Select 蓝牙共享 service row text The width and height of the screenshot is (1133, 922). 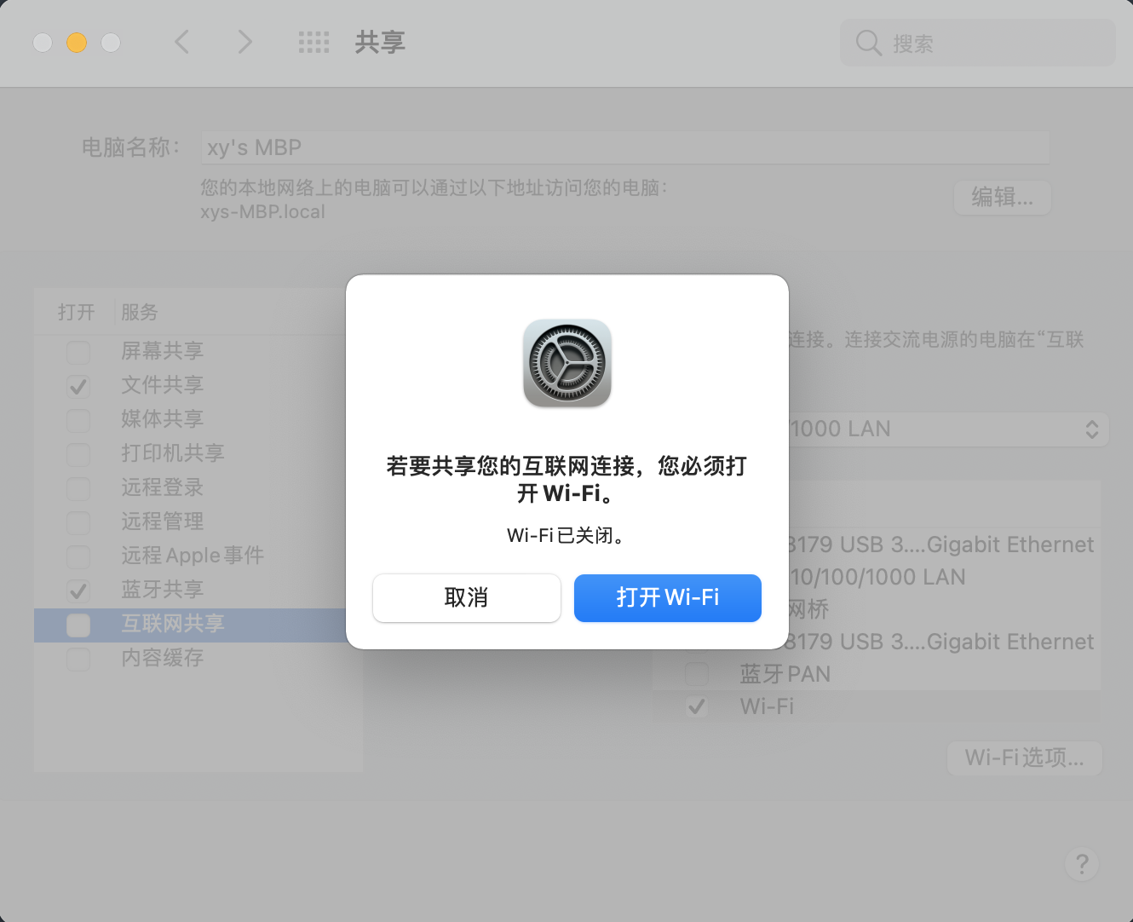click(x=162, y=589)
